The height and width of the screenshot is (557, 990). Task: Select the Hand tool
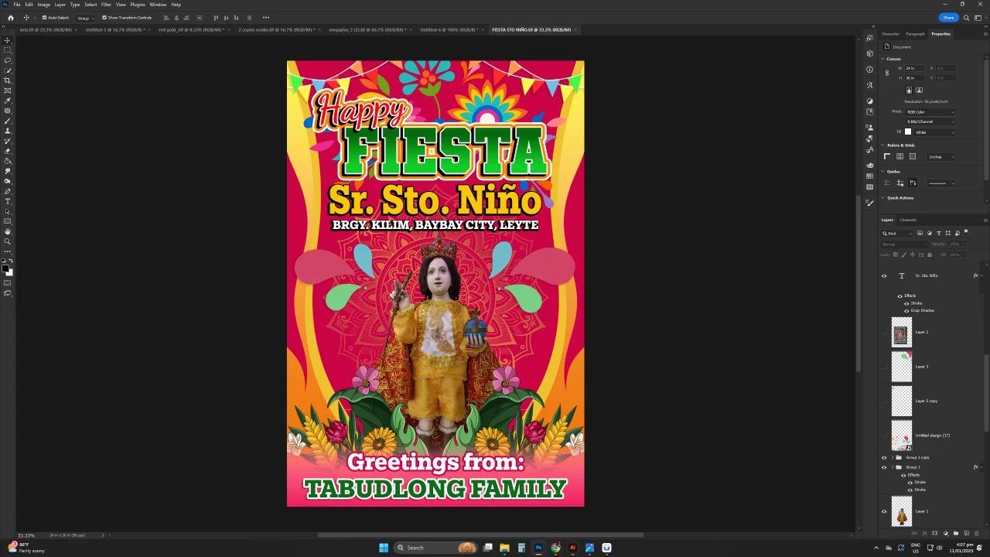coord(8,231)
